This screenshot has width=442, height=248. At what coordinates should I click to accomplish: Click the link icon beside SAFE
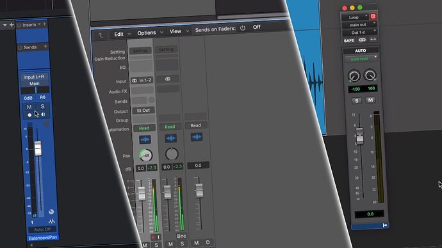point(362,40)
